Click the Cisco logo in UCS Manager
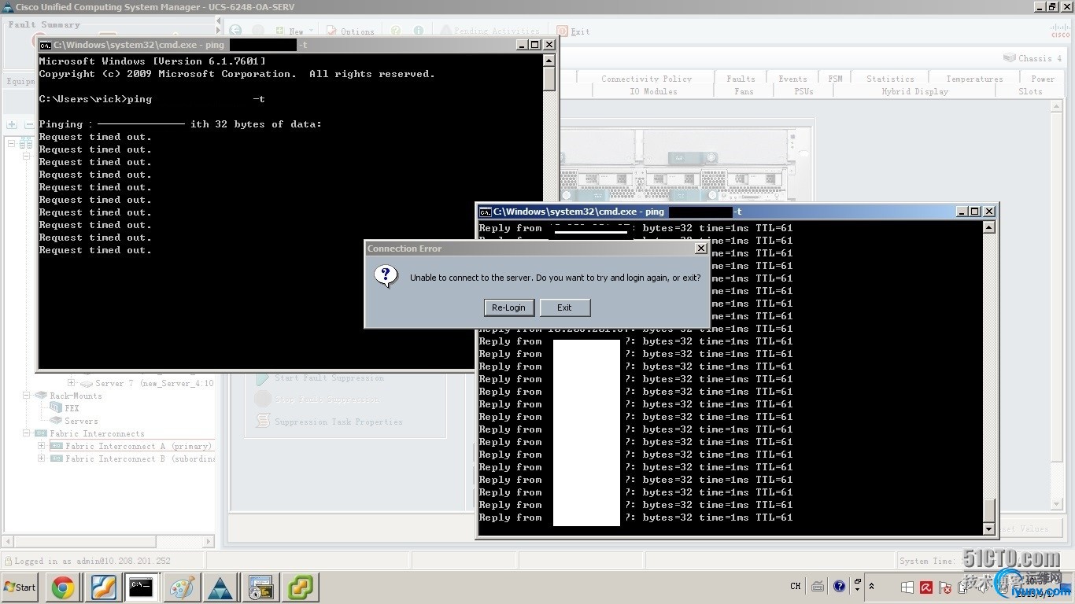Image resolution: width=1075 pixels, height=604 pixels. point(1060,30)
